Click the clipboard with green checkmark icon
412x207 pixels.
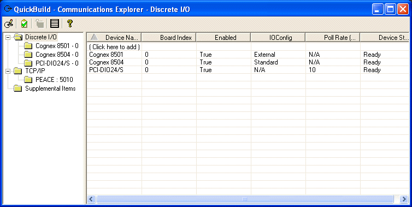(x=24, y=23)
